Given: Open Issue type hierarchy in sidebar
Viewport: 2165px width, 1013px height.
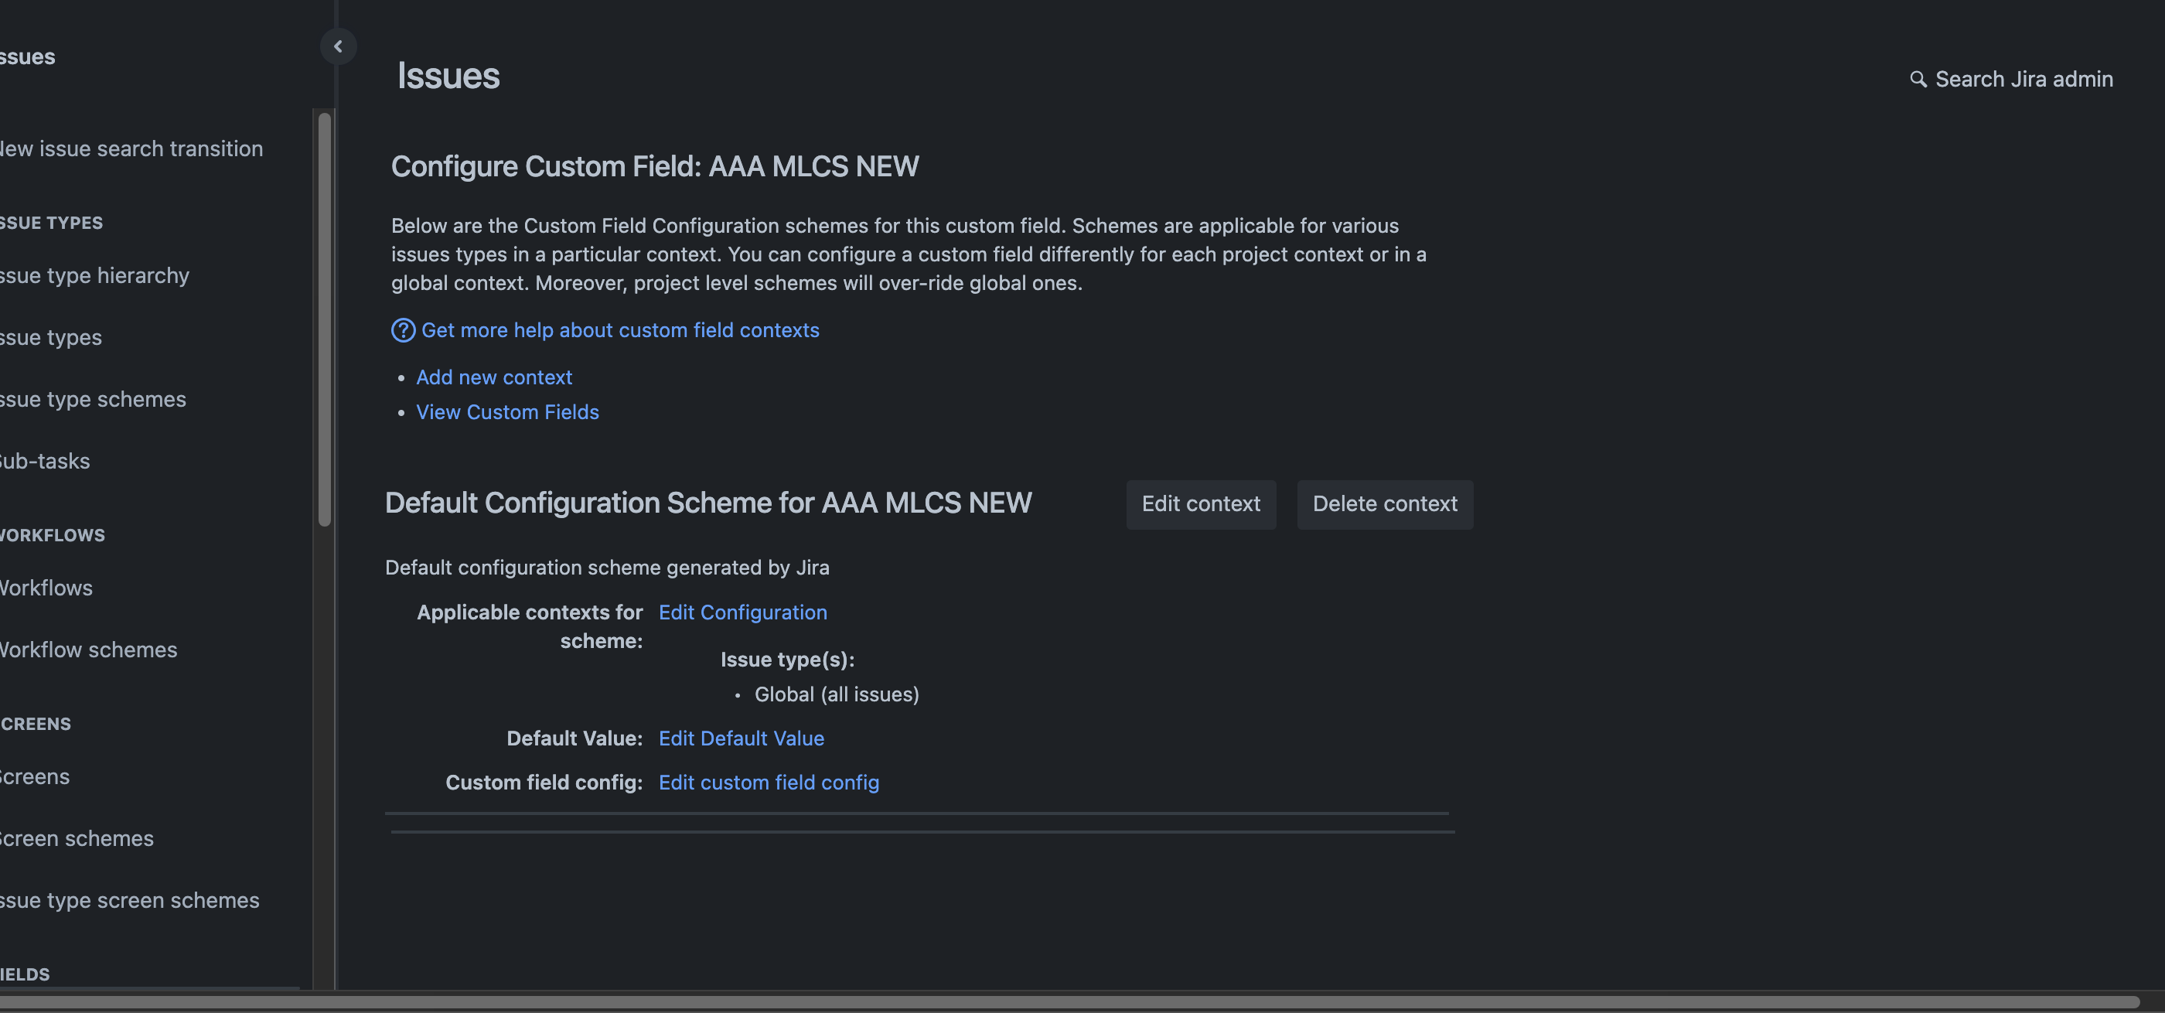Looking at the screenshot, I should point(94,276).
